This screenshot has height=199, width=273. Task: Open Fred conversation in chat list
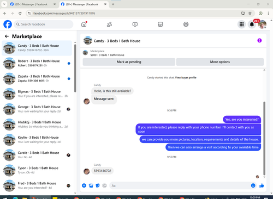(37, 185)
